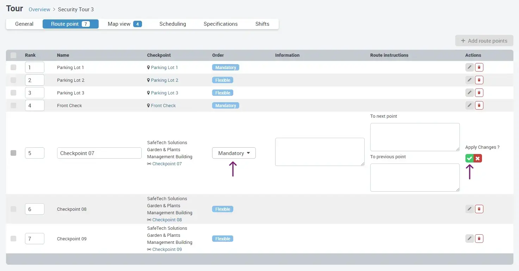Screen dimensions: 519x271
Task: Edit the Checkpoint 08 row
Action: [469, 209]
